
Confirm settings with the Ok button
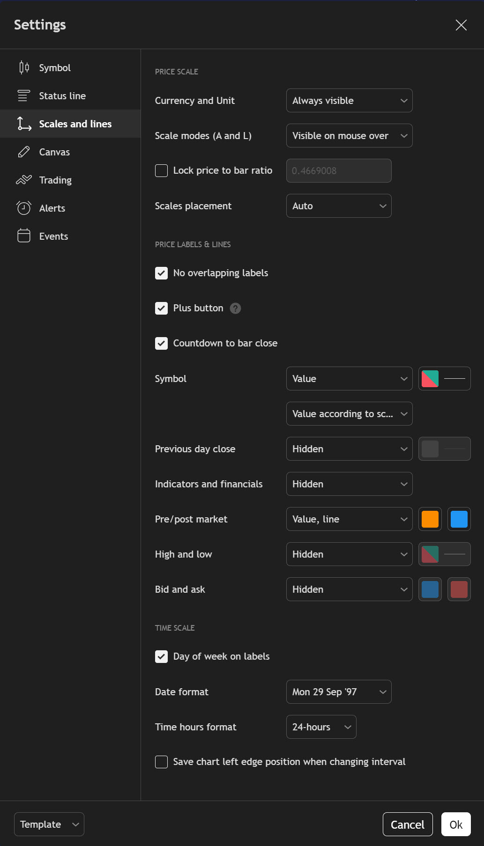455,824
